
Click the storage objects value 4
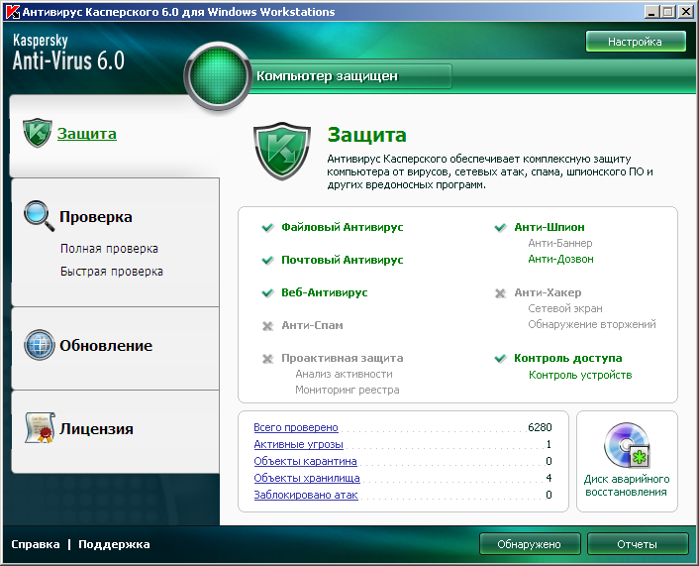click(549, 478)
